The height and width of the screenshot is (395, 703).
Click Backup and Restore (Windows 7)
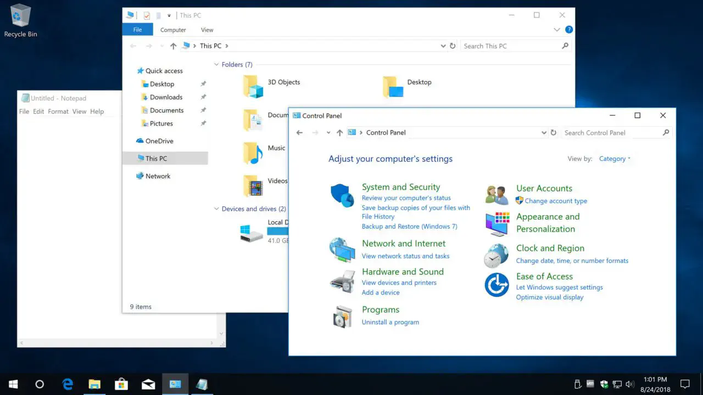(410, 226)
